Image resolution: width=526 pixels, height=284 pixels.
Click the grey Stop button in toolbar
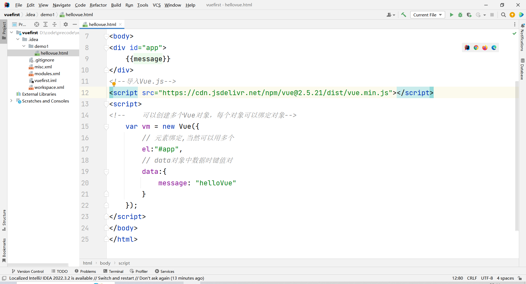(x=492, y=15)
